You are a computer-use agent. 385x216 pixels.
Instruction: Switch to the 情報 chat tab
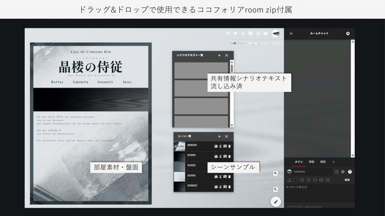pos(311,162)
